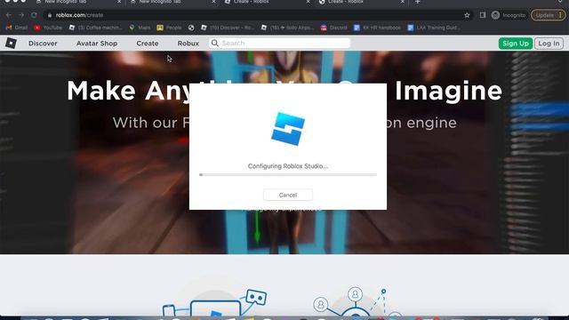Click the configuring progress bar
Screen dimensions: 569x320
[x=288, y=175]
